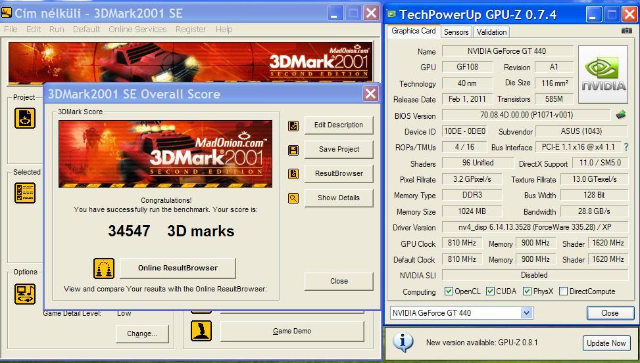
Task: Click the Show Details button
Action: (338, 198)
